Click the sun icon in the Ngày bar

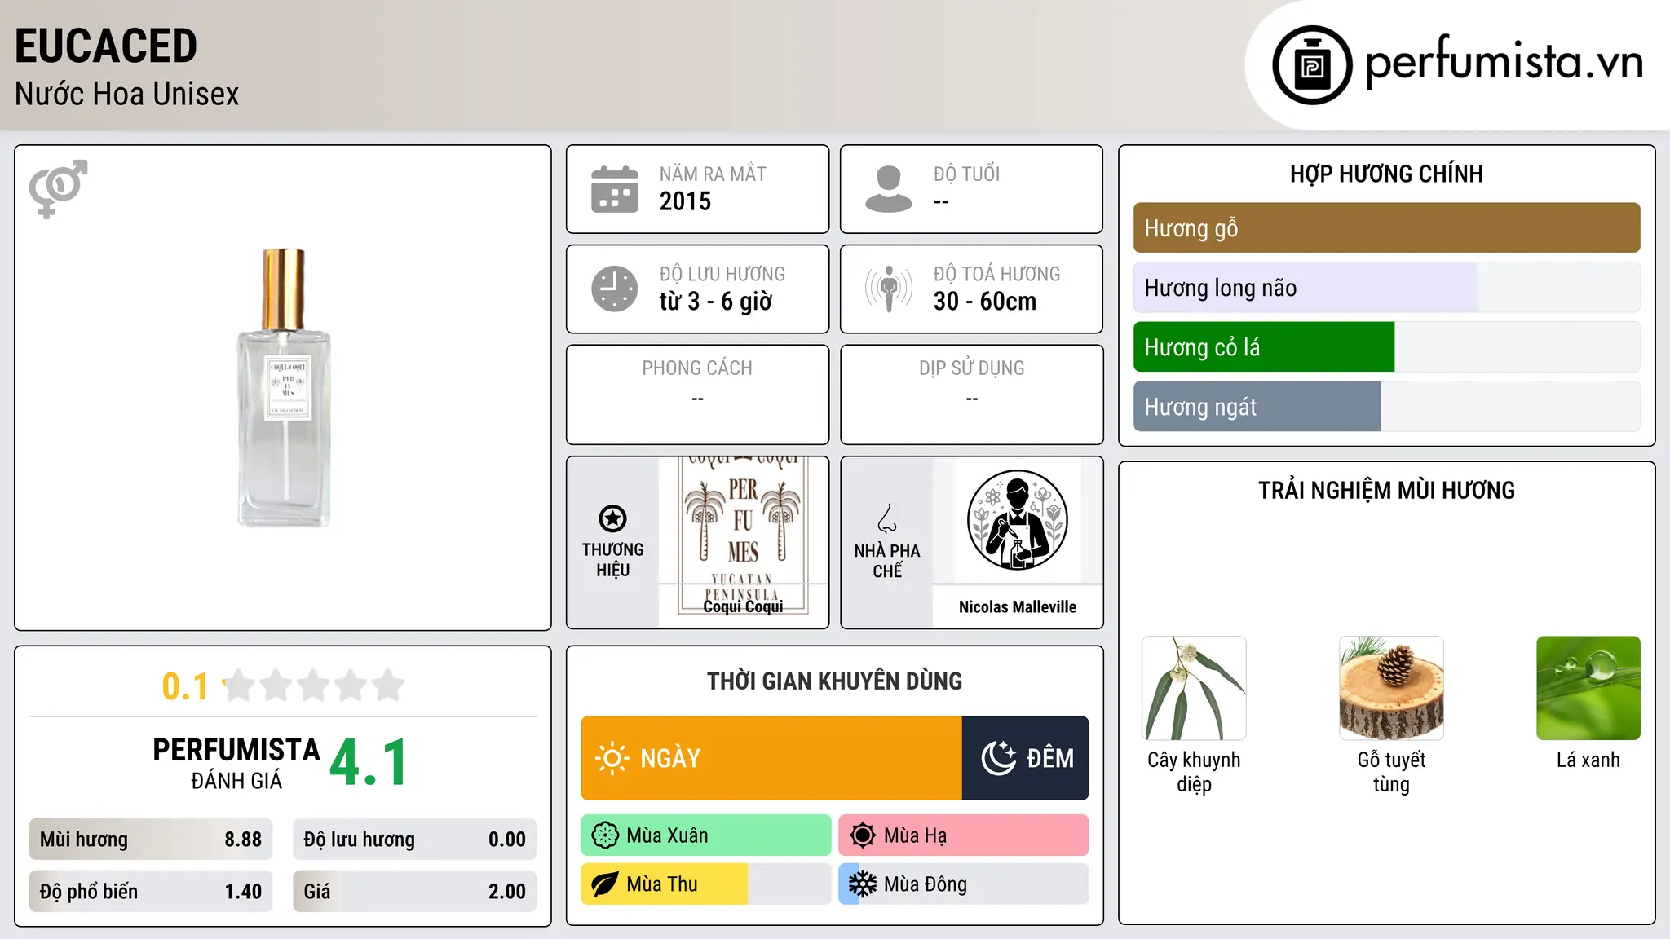(612, 758)
